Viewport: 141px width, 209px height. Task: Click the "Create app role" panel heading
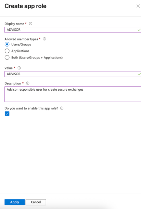point(25,6)
